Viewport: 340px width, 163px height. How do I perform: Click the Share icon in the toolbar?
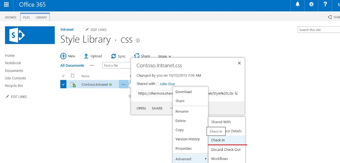[x=137, y=56]
